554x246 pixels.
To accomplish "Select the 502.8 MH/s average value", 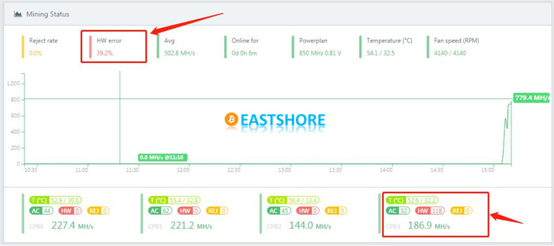I will (179, 53).
